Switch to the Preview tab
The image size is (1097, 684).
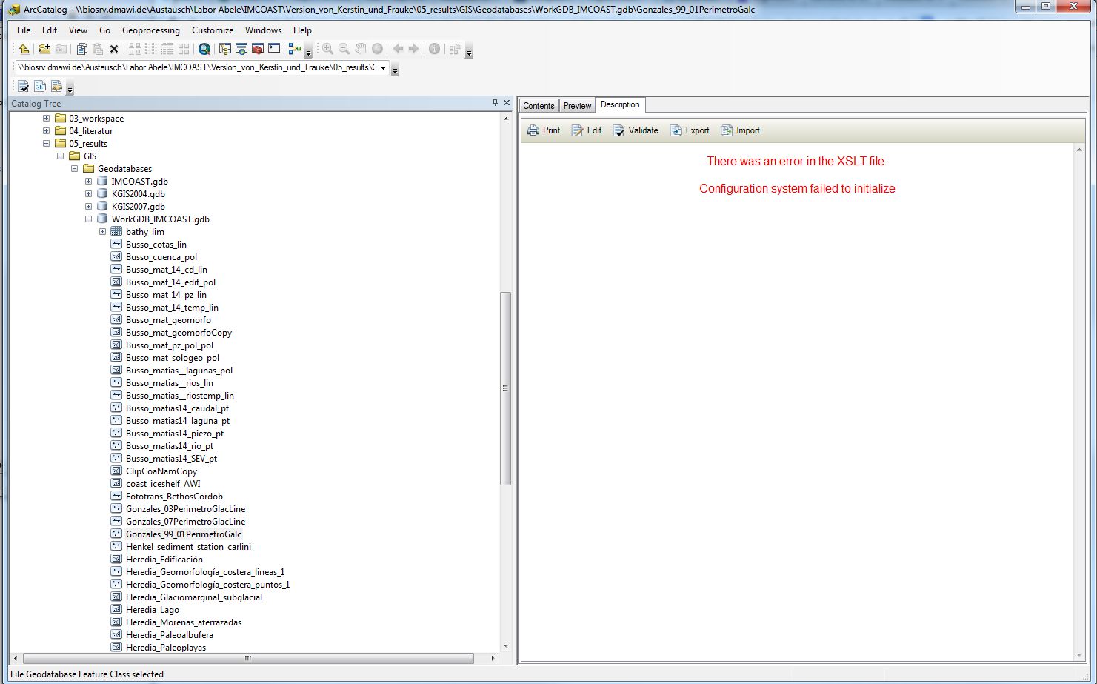click(577, 106)
